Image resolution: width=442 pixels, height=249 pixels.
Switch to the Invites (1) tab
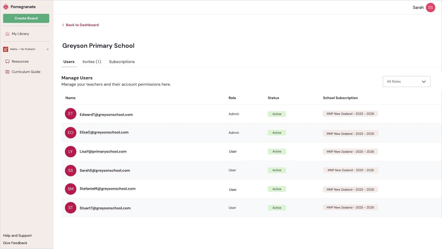pyautogui.click(x=92, y=62)
